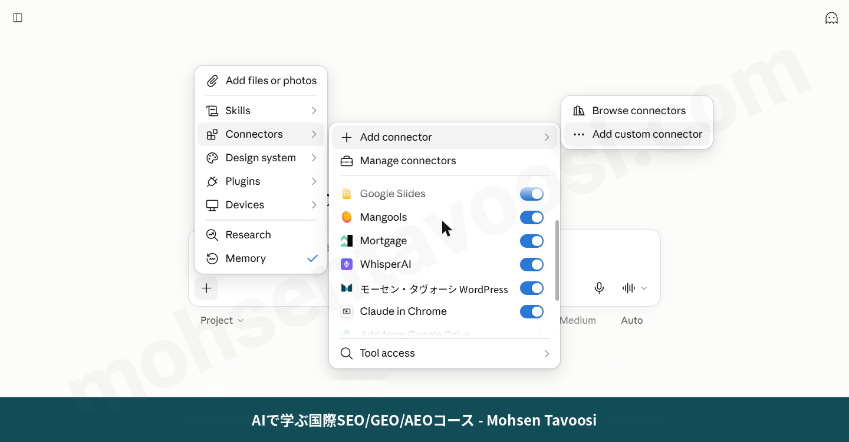This screenshot has width=849, height=442.
Task: Toggle the Mortgage connector off
Action: (532, 241)
